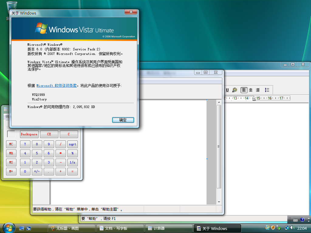
Task: Switch to 文档 - 写字板 taskbar button
Action: pyautogui.click(x=120, y=228)
